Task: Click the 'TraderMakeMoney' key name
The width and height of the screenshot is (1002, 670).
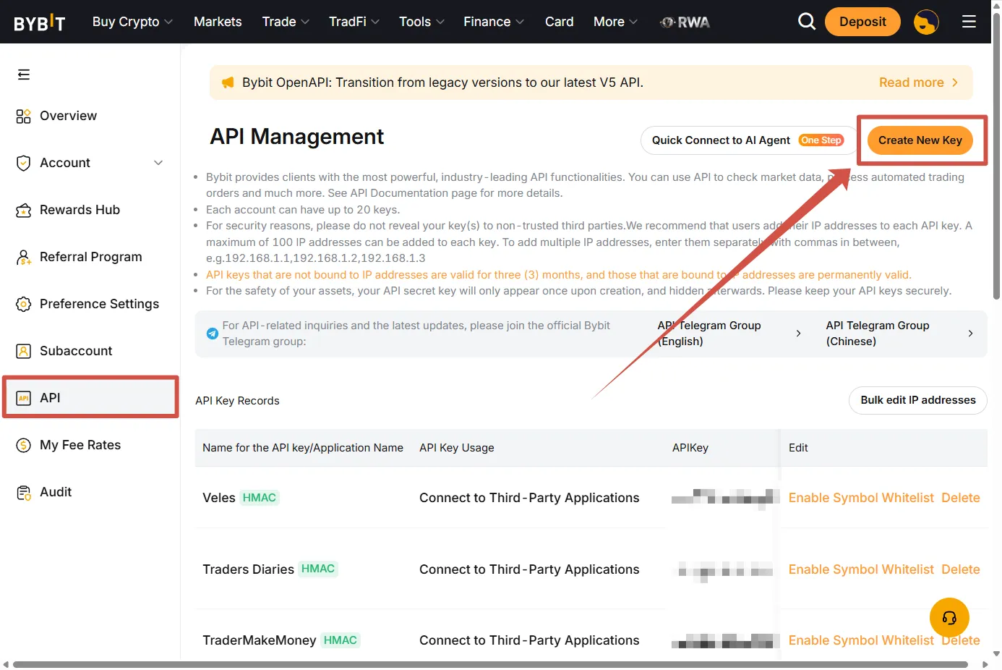Action: (x=260, y=640)
